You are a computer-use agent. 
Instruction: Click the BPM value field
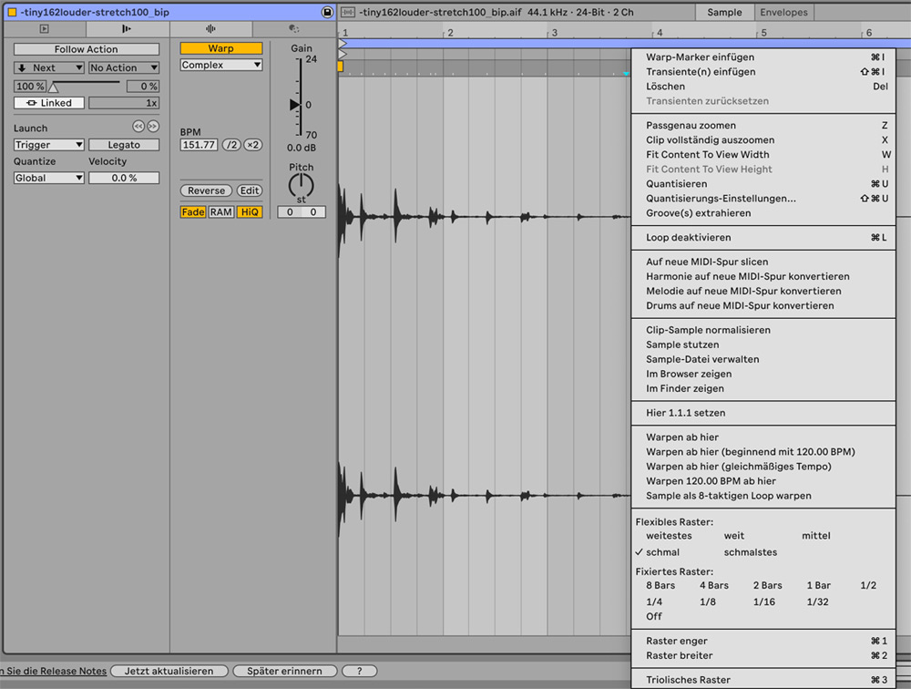199,145
